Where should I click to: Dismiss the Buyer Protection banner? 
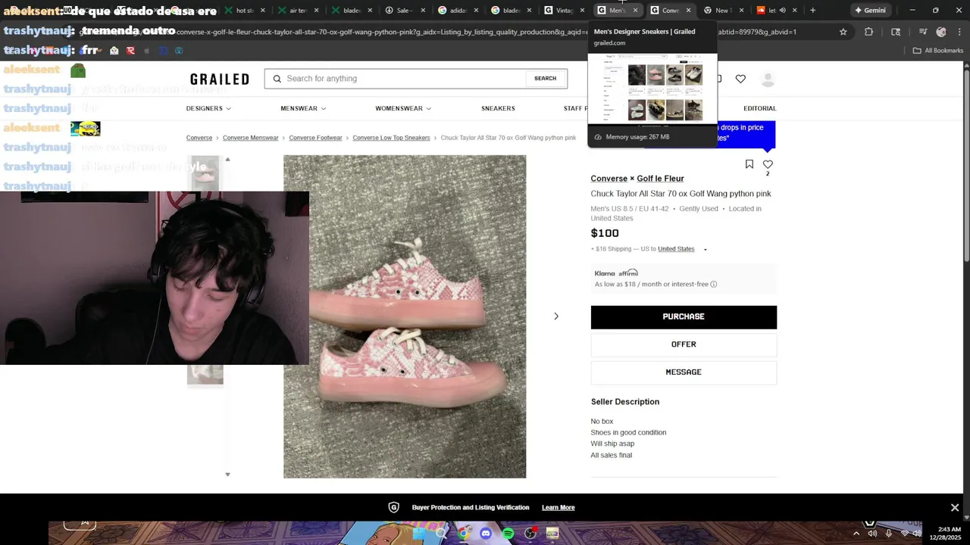[x=955, y=507]
